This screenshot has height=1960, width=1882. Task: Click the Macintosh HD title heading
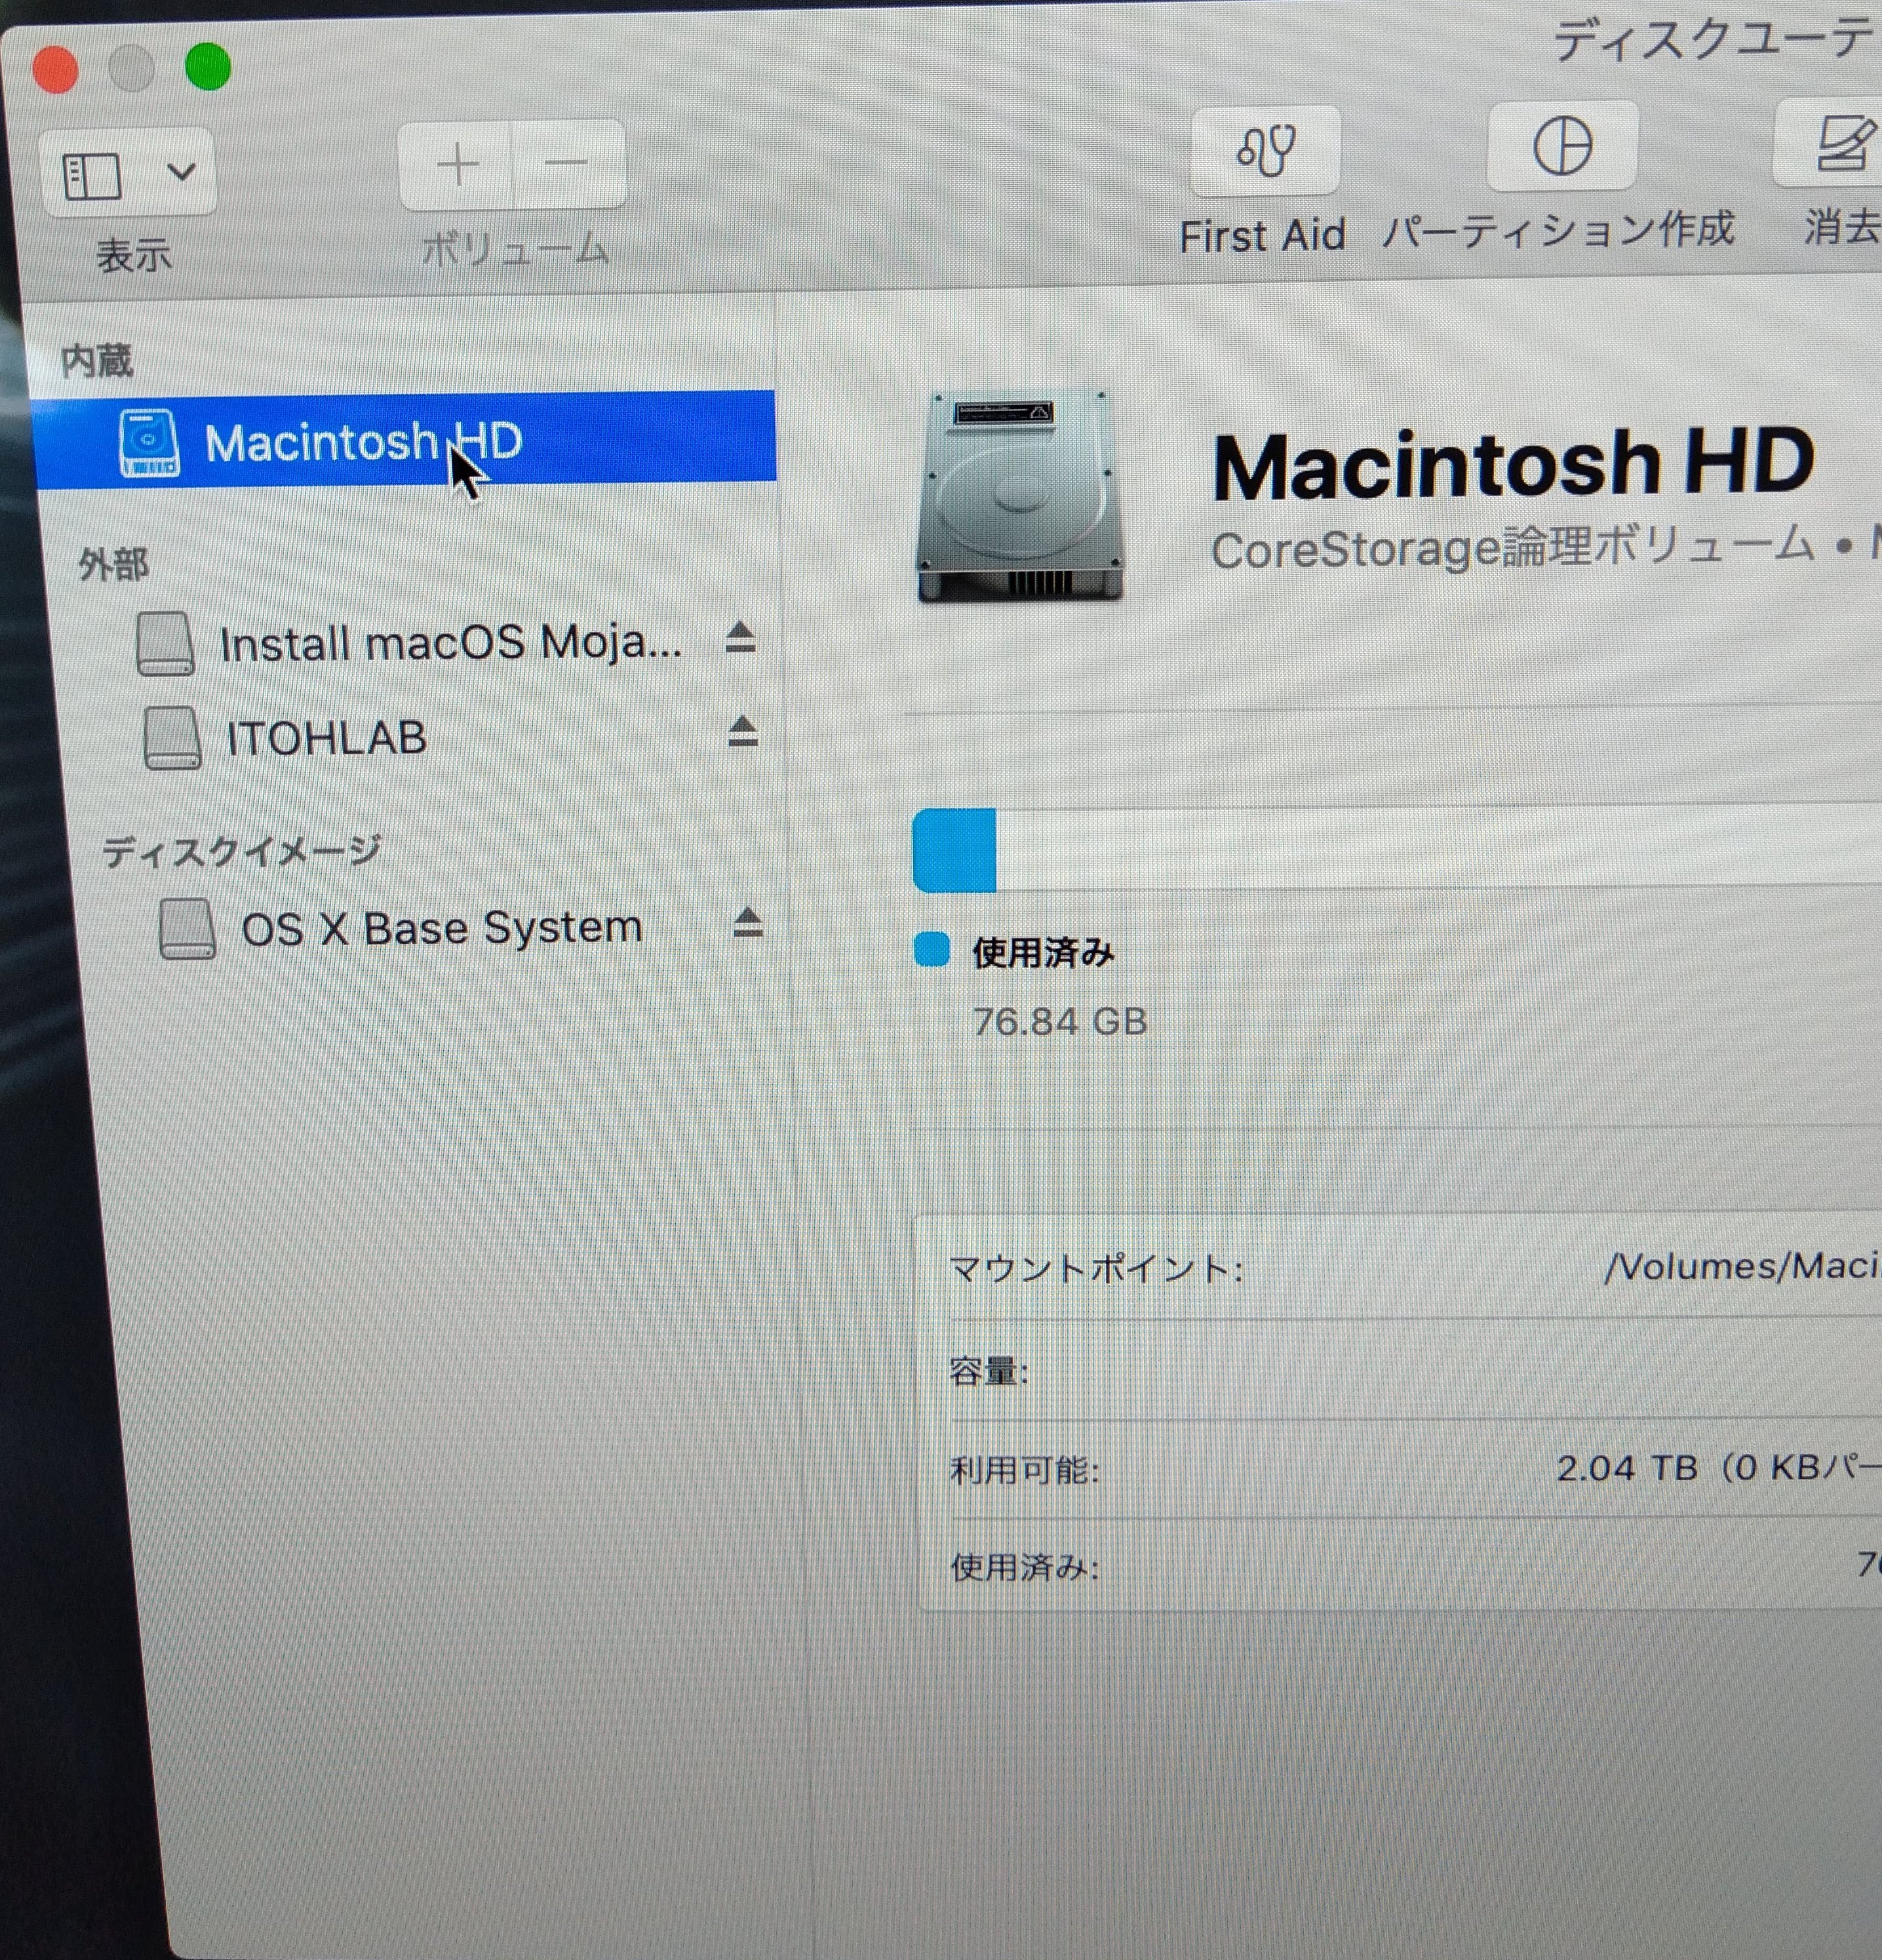click(1512, 465)
